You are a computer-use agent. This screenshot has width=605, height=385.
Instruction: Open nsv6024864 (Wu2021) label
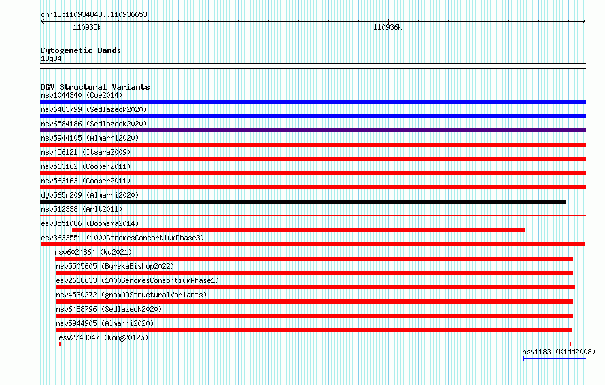tap(93, 252)
